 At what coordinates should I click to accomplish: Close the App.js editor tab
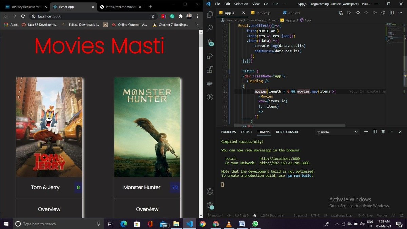pos(243,13)
